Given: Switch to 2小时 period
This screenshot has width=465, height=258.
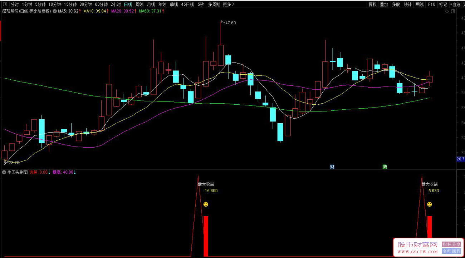Looking at the screenshot, I should tap(116, 5).
